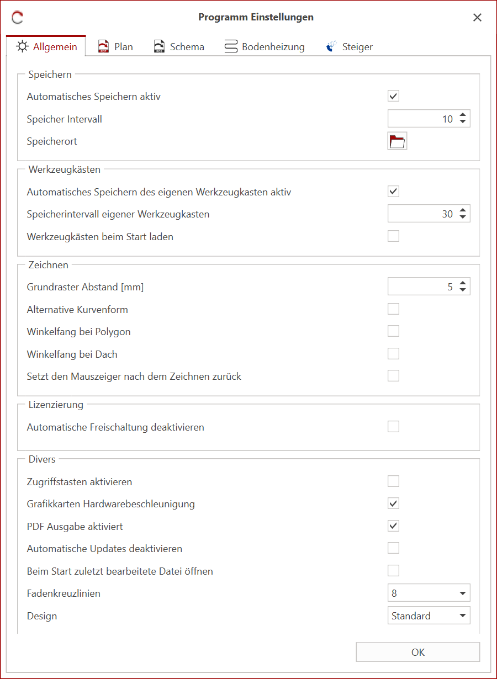Decrease Grundraster Abstand using the down arrow
The image size is (497, 679).
464,290
